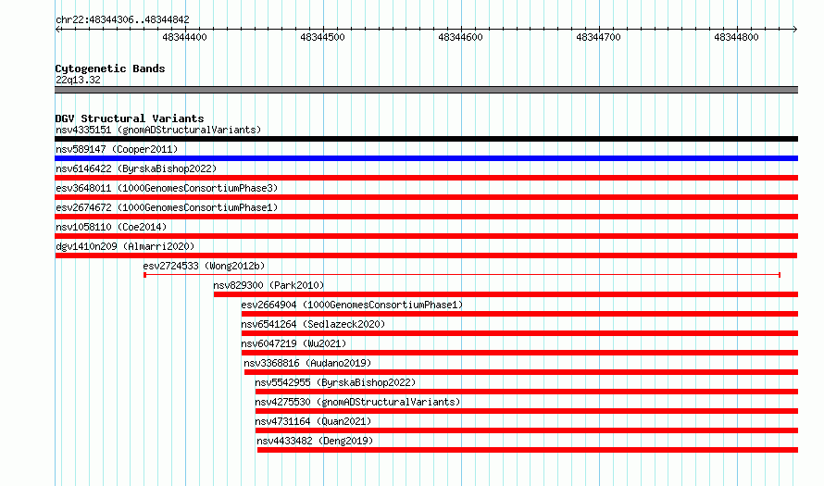
Task: Open nsv4731164 (Quan2021) label
Action: tap(313, 421)
